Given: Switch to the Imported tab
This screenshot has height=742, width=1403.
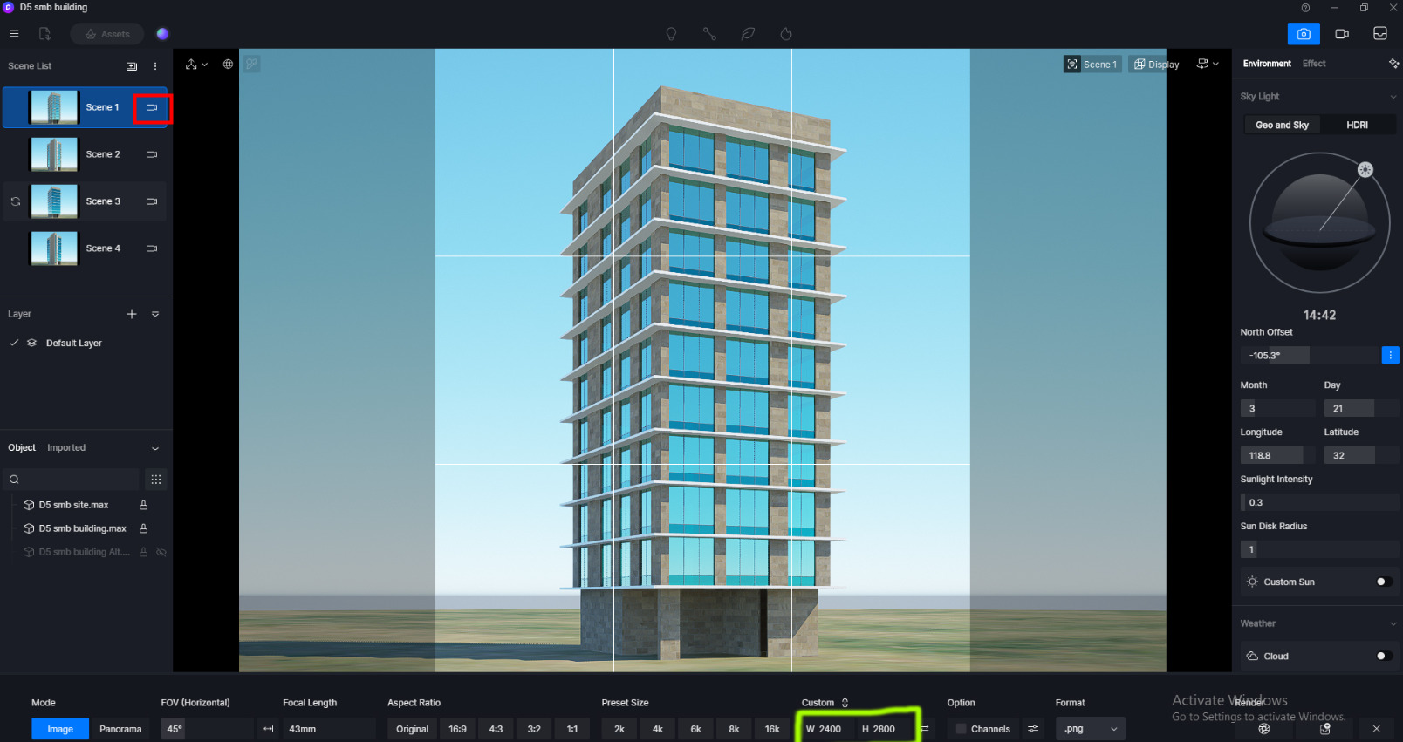Looking at the screenshot, I should coord(66,447).
